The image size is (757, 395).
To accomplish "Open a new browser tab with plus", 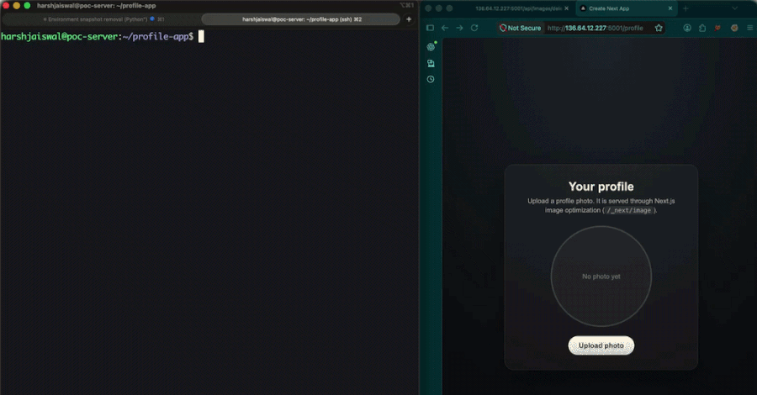I will (686, 8).
